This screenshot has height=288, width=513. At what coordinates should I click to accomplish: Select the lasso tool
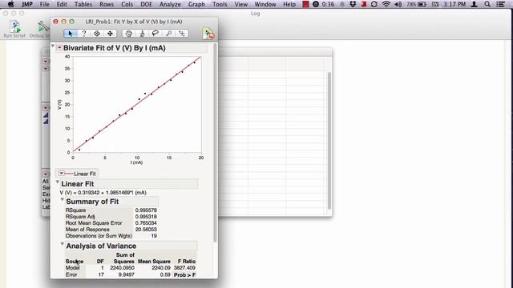pos(156,34)
